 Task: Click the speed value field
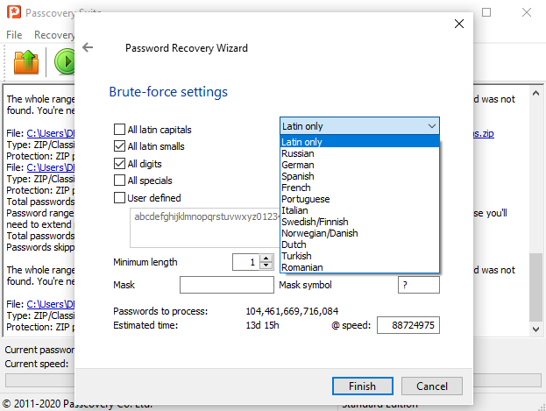coord(408,325)
